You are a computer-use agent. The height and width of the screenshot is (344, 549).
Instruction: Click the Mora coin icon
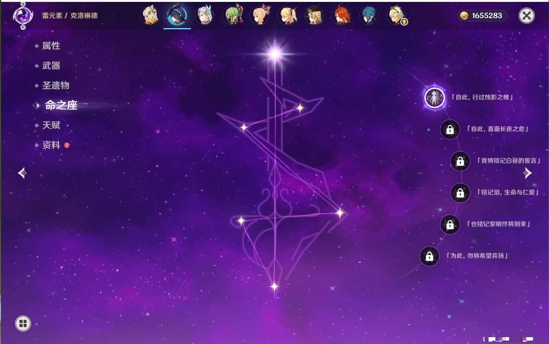point(464,16)
